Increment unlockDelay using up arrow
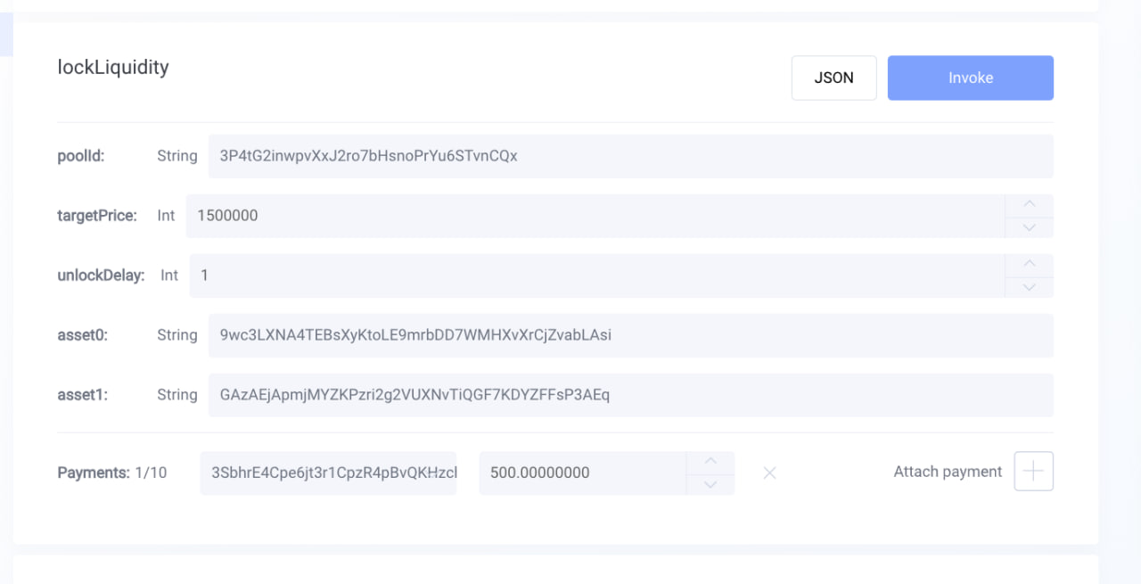The width and height of the screenshot is (1141, 584). (x=1030, y=265)
